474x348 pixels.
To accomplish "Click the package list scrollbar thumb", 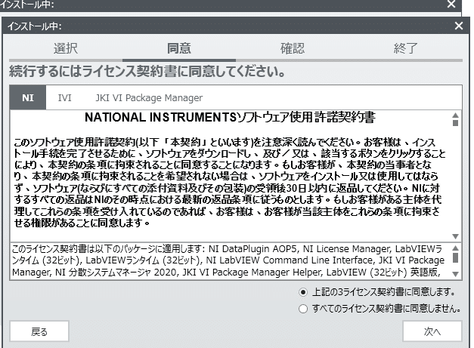I will [x=456, y=257].
